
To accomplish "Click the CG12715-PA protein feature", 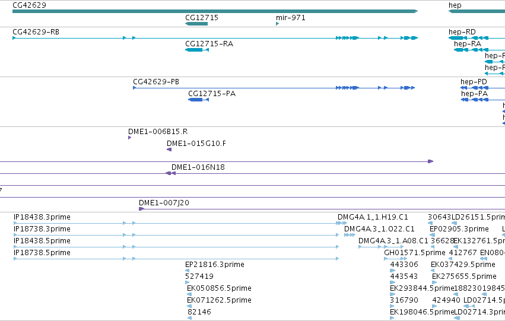I will 198,100.
